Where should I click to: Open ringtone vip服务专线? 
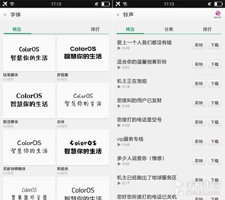130,139
